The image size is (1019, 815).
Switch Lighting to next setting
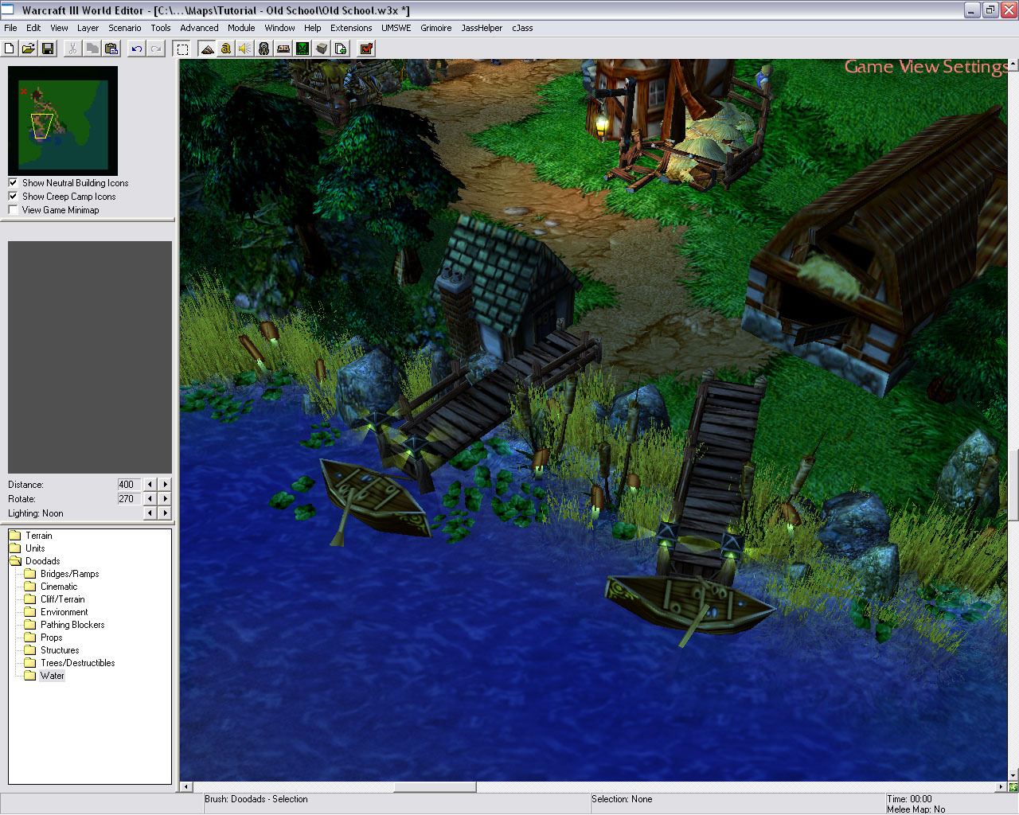pos(165,513)
